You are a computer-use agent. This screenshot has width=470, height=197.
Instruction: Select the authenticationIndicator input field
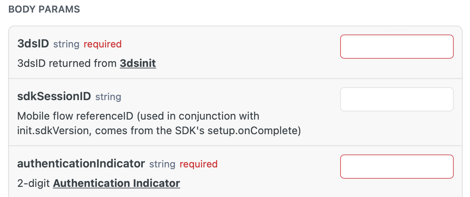[397, 167]
